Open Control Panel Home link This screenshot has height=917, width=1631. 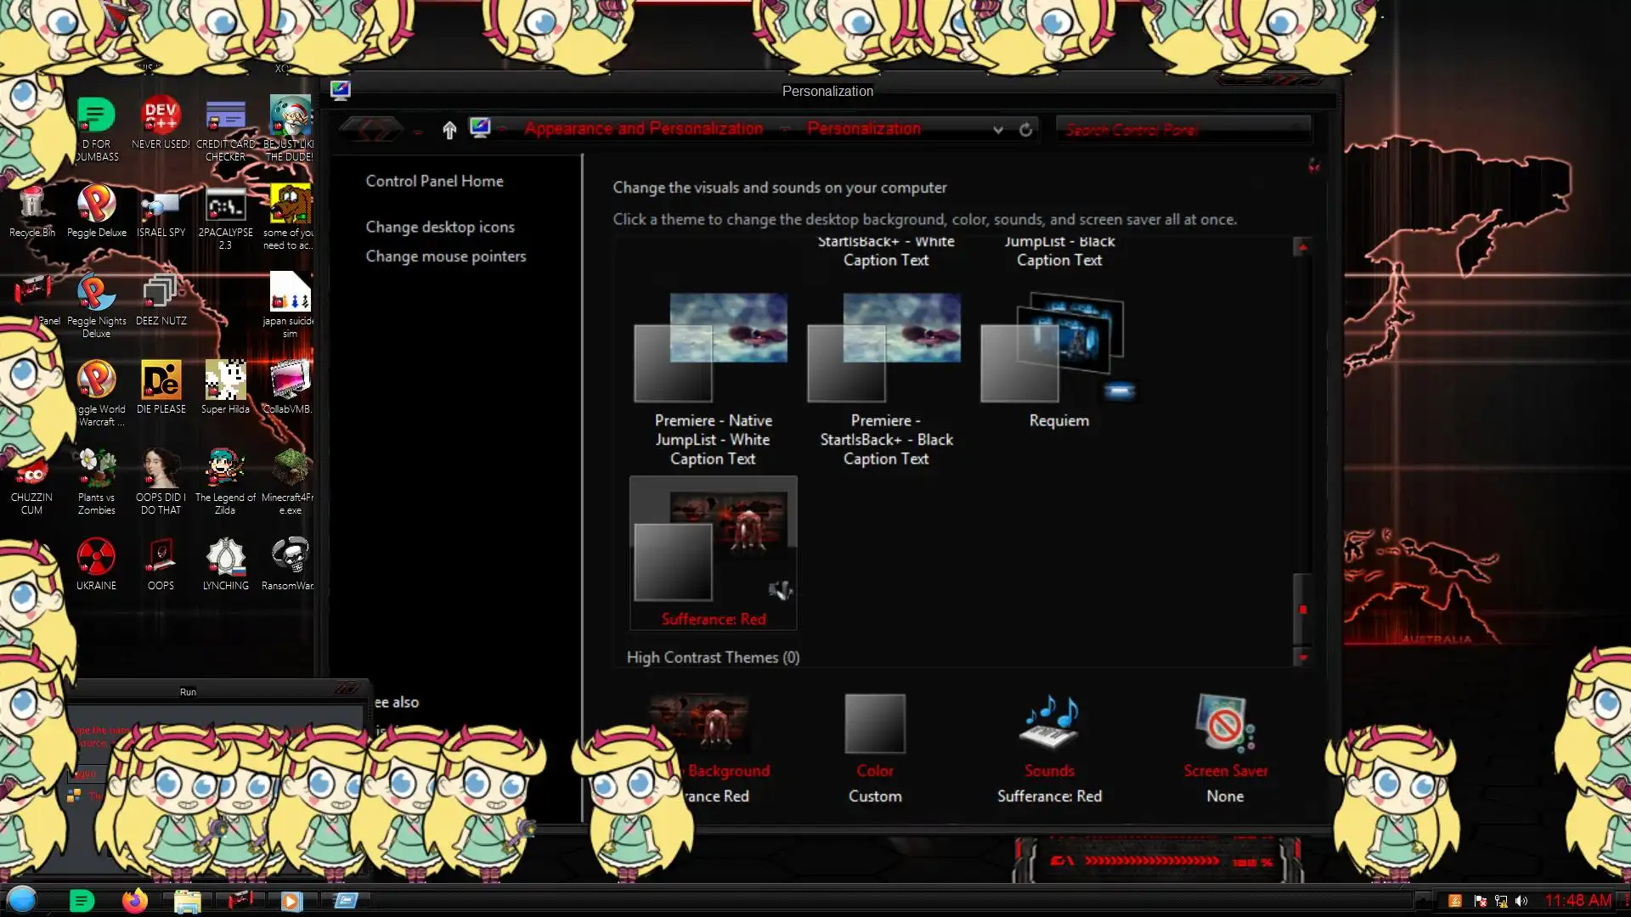[x=434, y=181]
